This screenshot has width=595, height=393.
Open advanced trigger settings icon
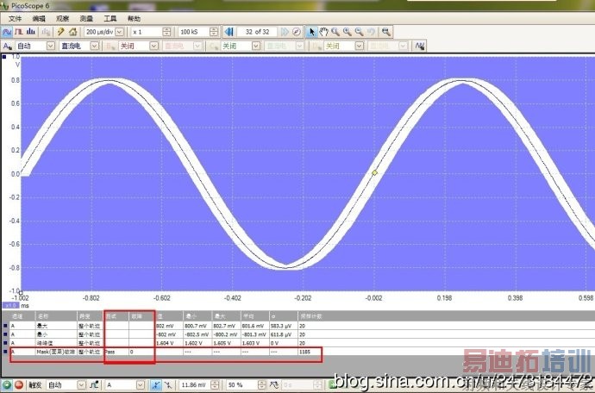(x=94, y=385)
